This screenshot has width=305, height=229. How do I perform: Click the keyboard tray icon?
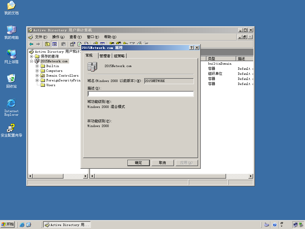point(267,225)
